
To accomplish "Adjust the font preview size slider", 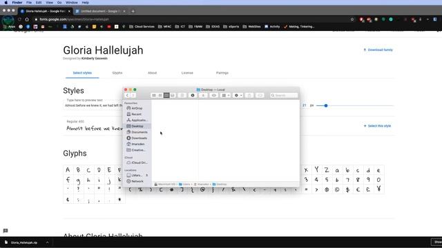I will 326,105.
